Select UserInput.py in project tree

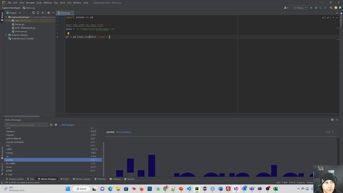[x=19, y=32]
